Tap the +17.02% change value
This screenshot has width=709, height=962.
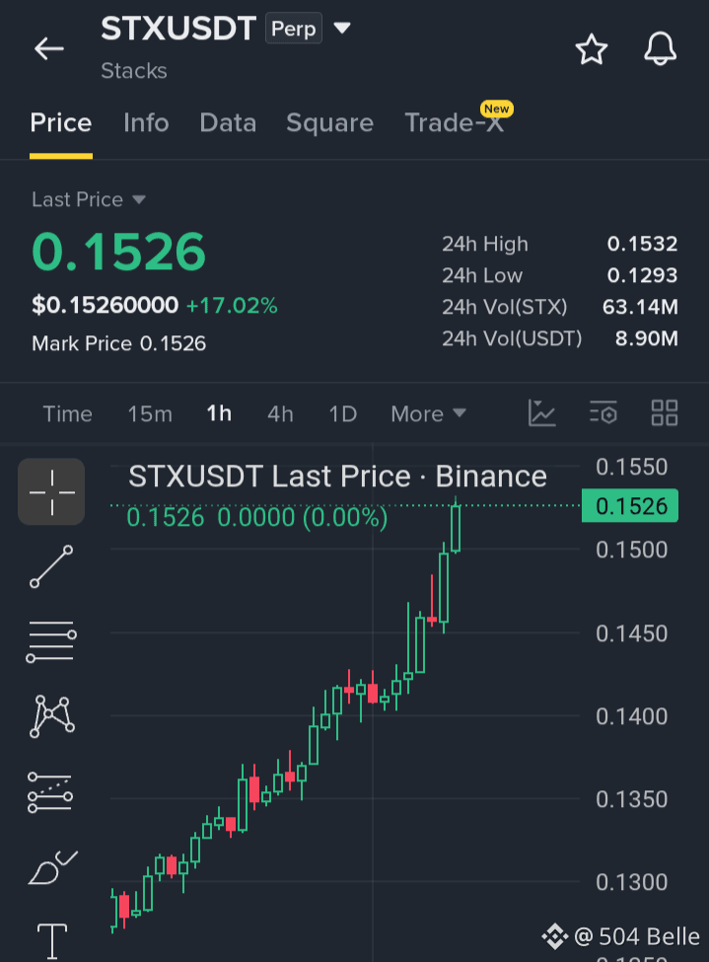[x=232, y=306]
